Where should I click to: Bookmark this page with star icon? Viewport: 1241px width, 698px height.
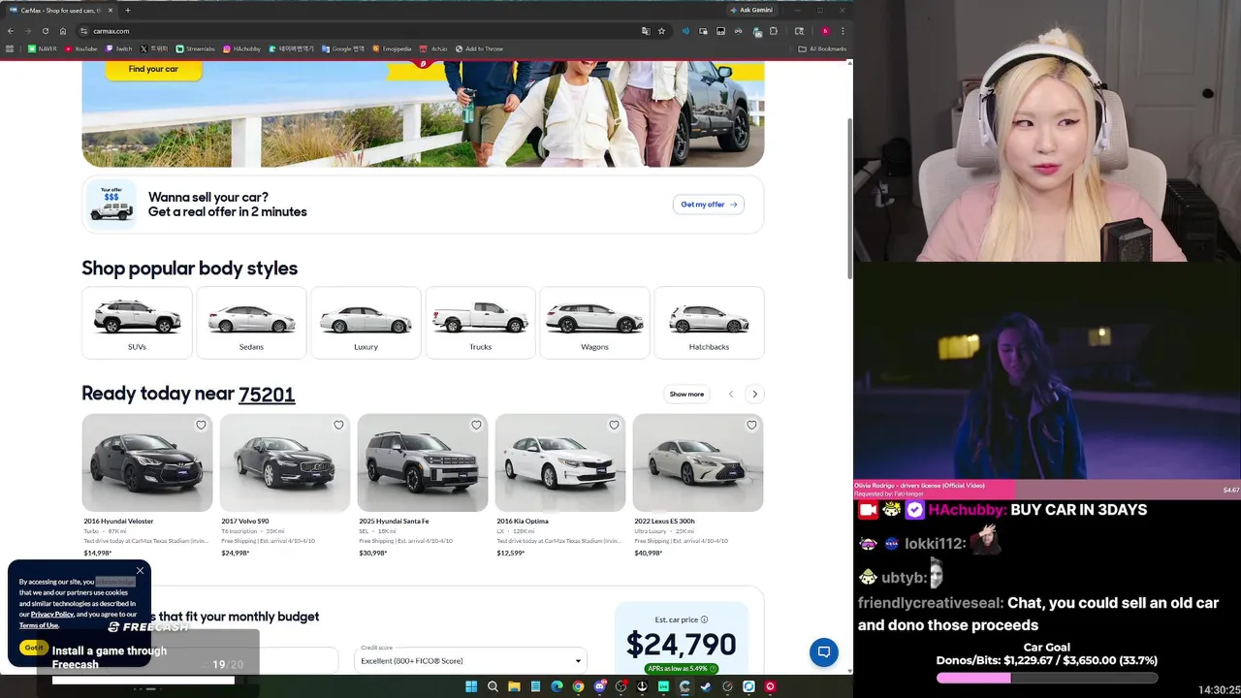[x=661, y=31]
